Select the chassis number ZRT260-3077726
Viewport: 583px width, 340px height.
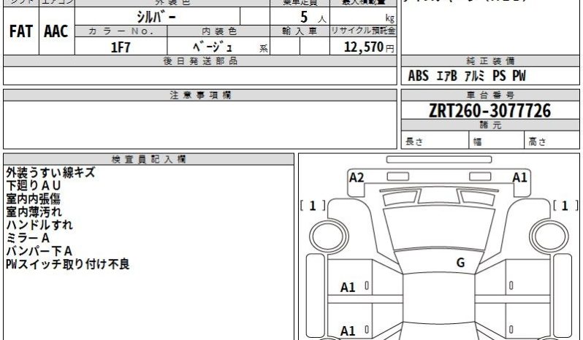(490, 111)
